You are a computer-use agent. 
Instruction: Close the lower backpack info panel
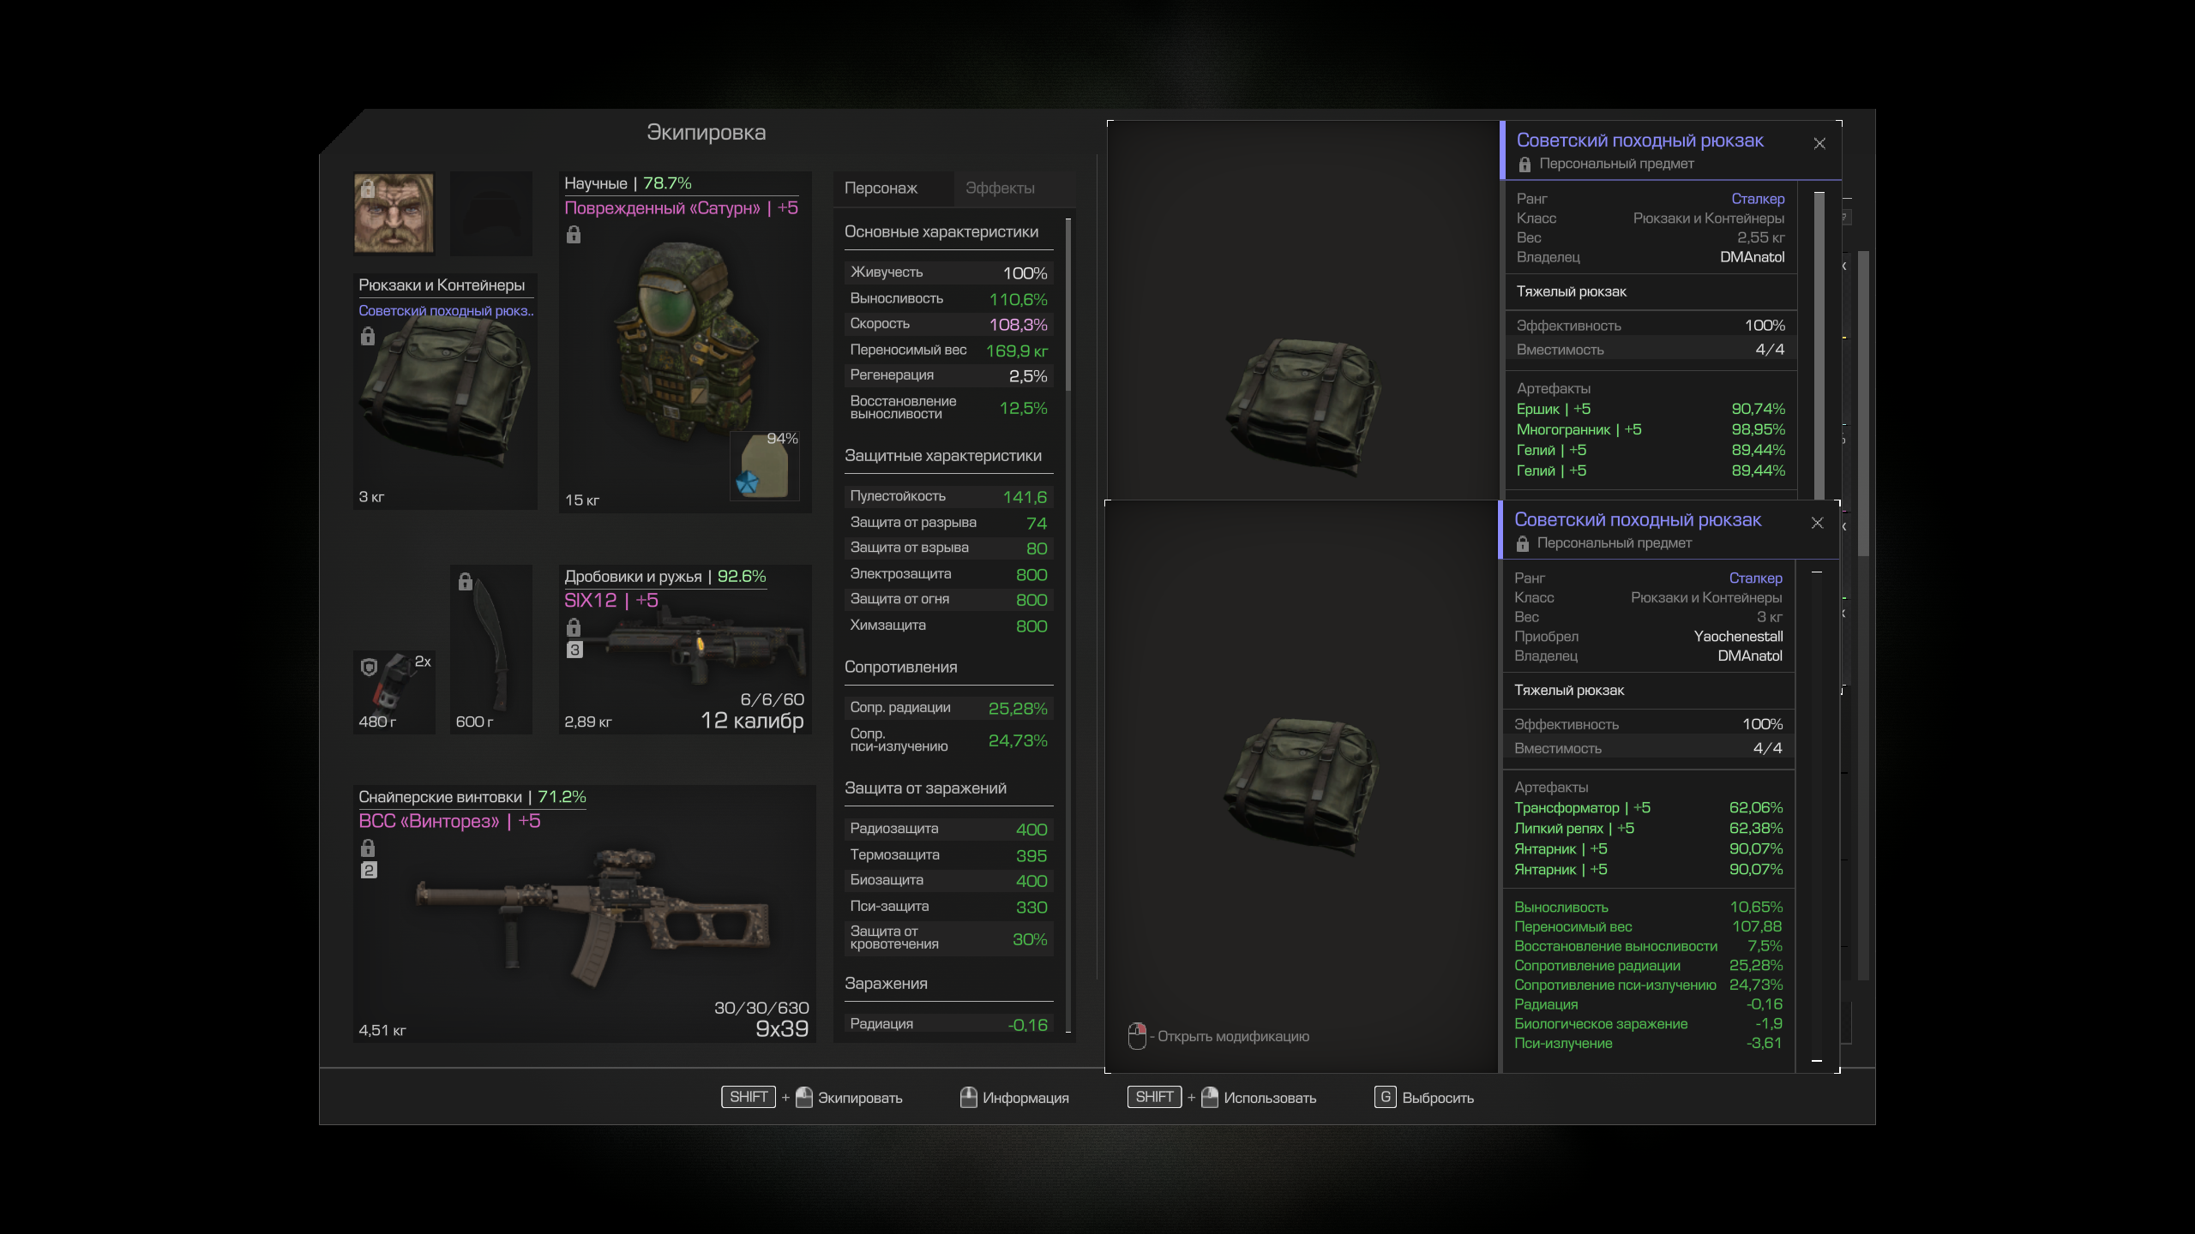click(x=1817, y=524)
